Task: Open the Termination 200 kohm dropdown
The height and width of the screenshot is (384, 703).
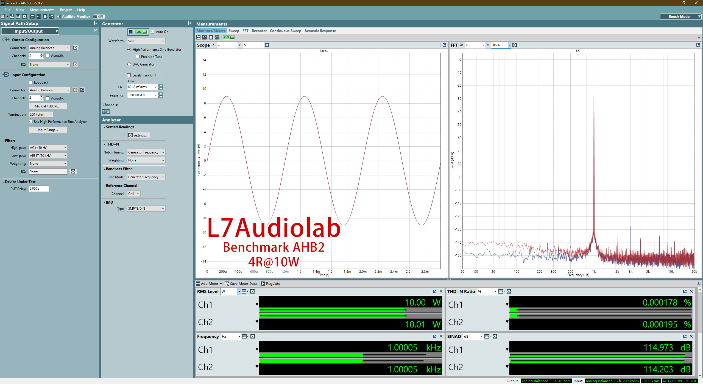Action: (41, 115)
